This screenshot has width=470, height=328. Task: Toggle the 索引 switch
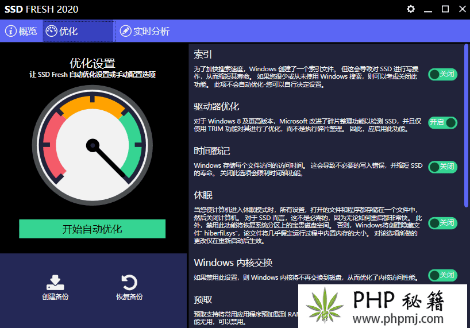443,74
